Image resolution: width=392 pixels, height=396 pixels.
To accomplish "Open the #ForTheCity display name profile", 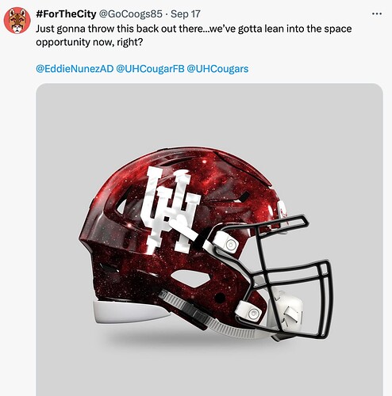I will tap(66, 14).
